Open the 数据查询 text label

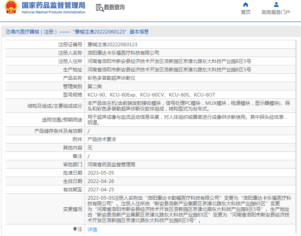tap(114, 7)
